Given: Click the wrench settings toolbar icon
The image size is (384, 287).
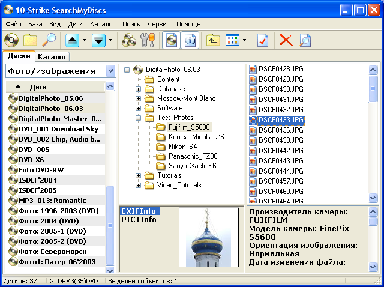Looking at the screenshot, I should tap(147, 40).
